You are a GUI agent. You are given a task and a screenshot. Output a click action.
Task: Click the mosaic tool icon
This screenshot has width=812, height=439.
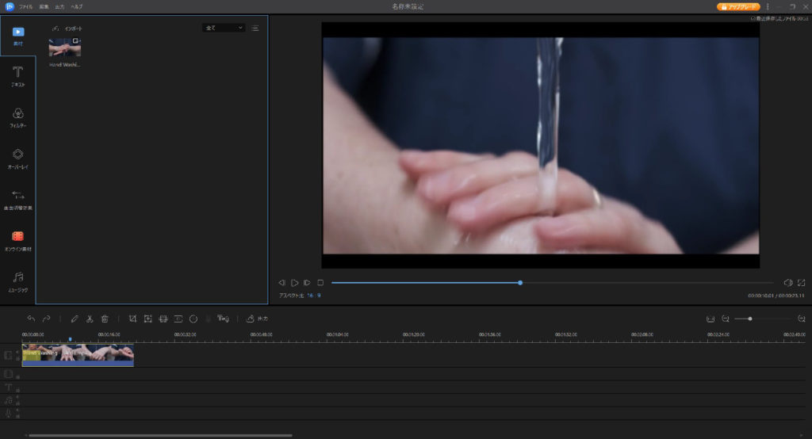(163, 319)
